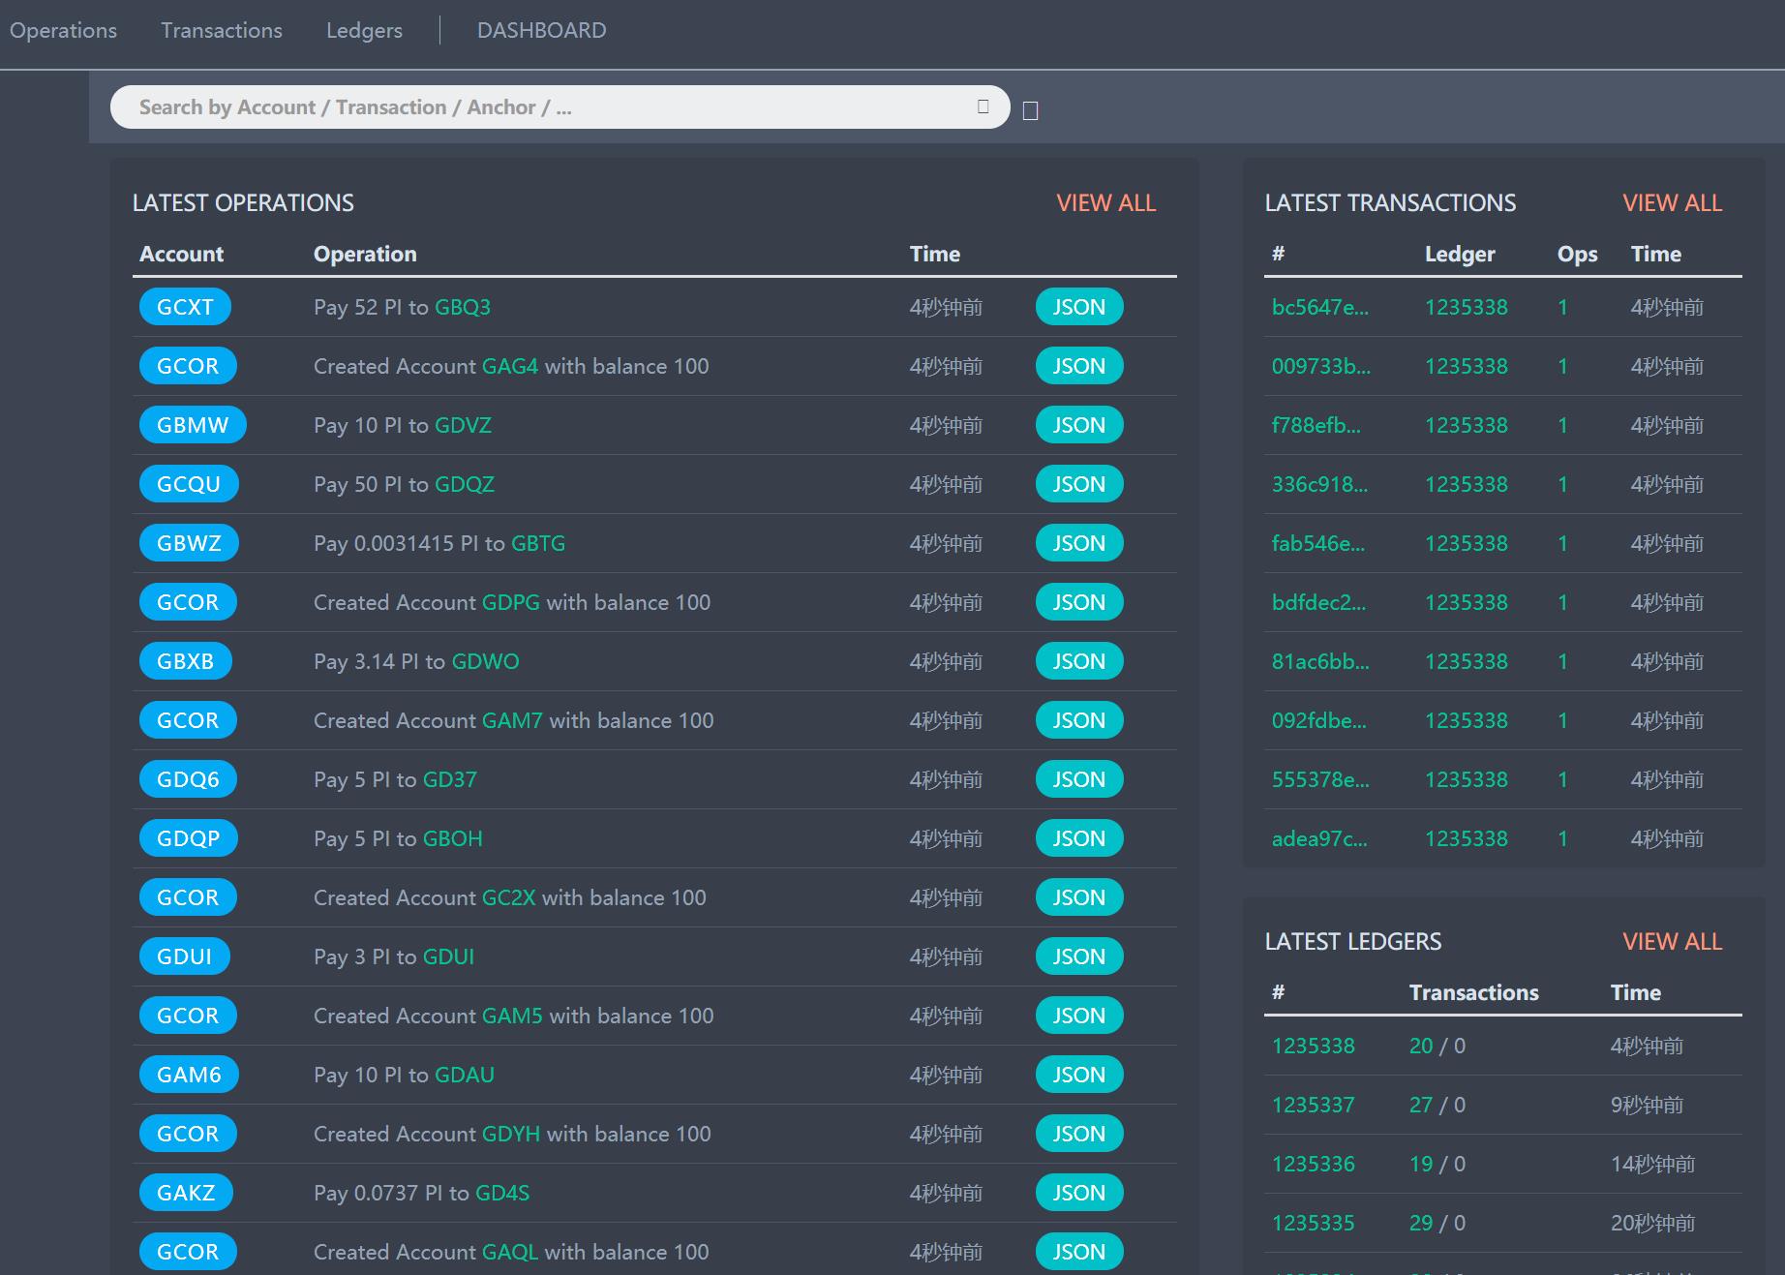The image size is (1785, 1275).
Task: Open transaction 092fdbe...
Action: pyautogui.click(x=1319, y=720)
